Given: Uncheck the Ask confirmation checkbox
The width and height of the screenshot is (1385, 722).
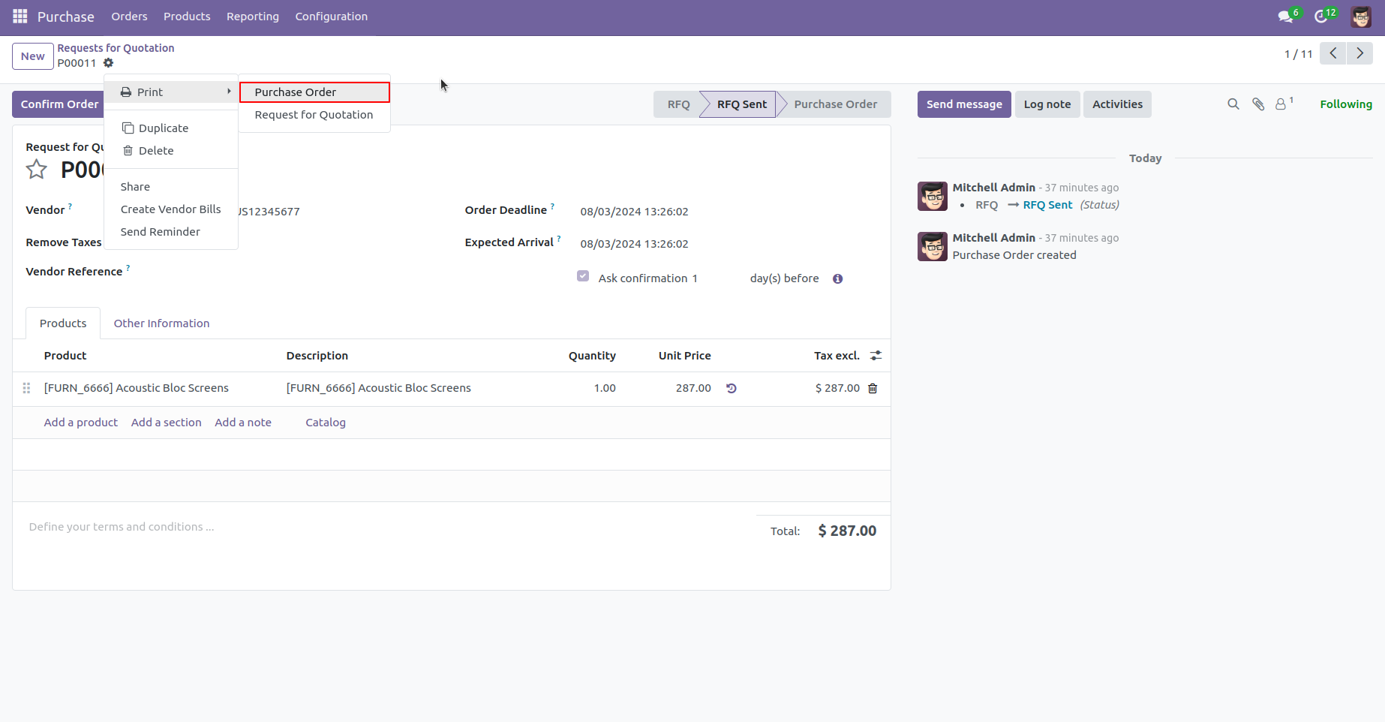Looking at the screenshot, I should click(x=583, y=276).
